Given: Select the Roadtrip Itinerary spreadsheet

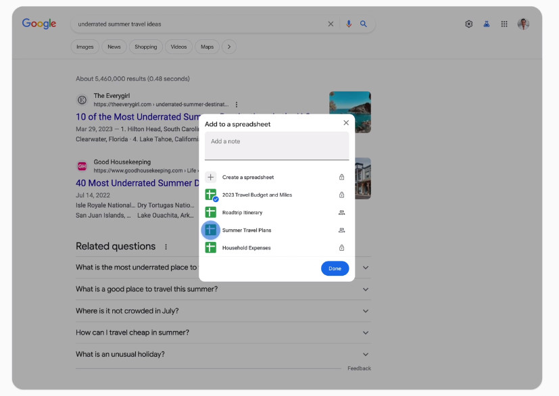Looking at the screenshot, I should tap(276, 212).
